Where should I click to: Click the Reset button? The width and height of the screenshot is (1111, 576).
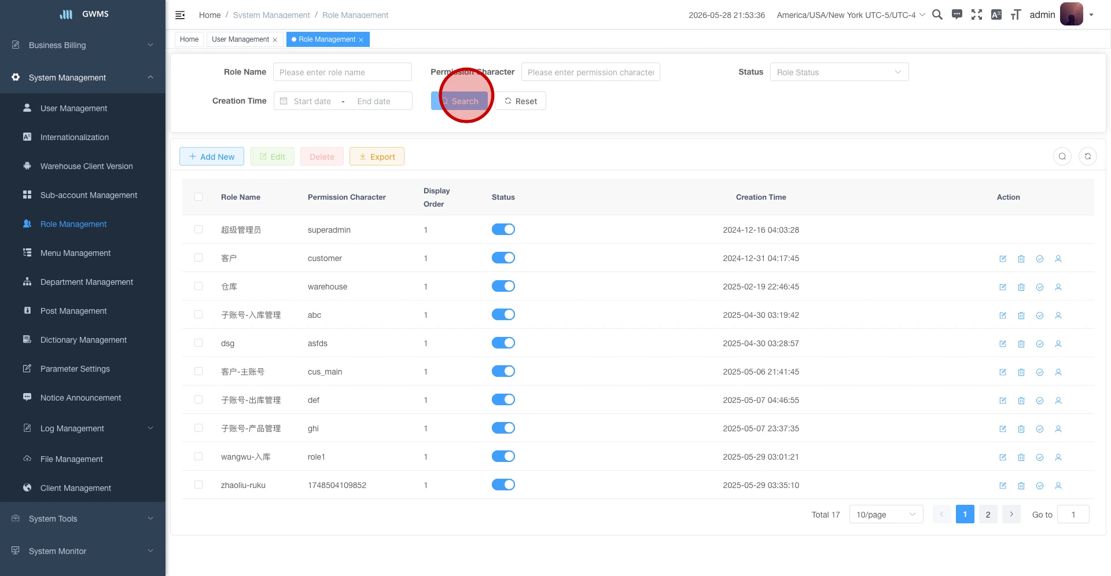[x=520, y=101]
